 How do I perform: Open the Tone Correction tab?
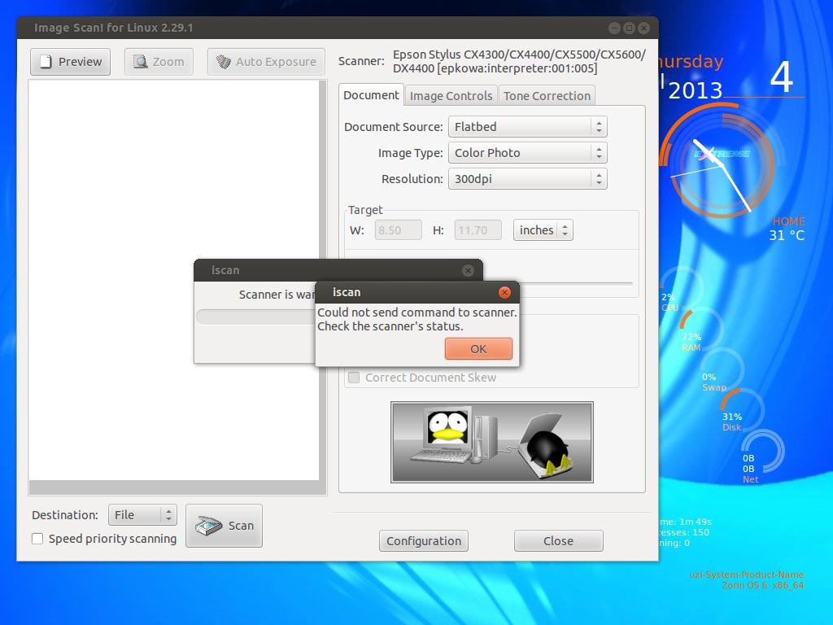(x=547, y=96)
